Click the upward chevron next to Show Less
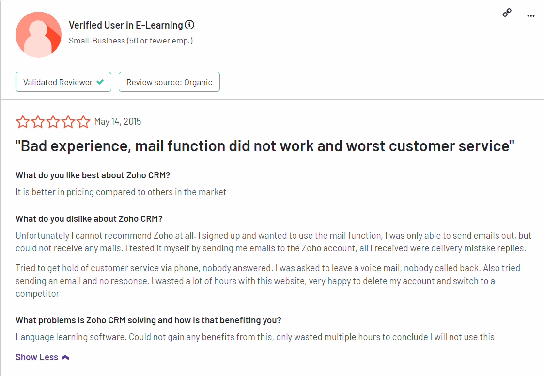The width and height of the screenshot is (544, 376). 65,357
